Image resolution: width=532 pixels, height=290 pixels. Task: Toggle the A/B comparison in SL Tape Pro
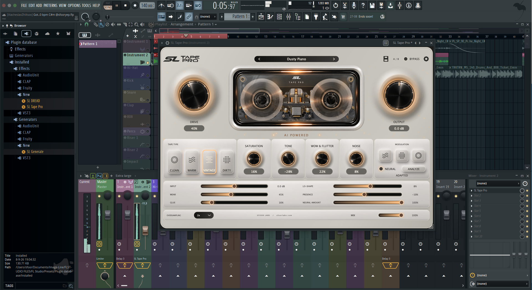coord(396,59)
